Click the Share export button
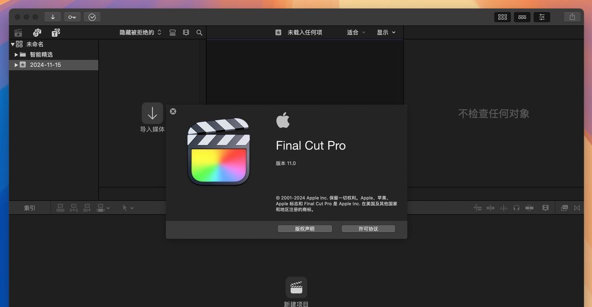This screenshot has width=592, height=307. tap(572, 17)
